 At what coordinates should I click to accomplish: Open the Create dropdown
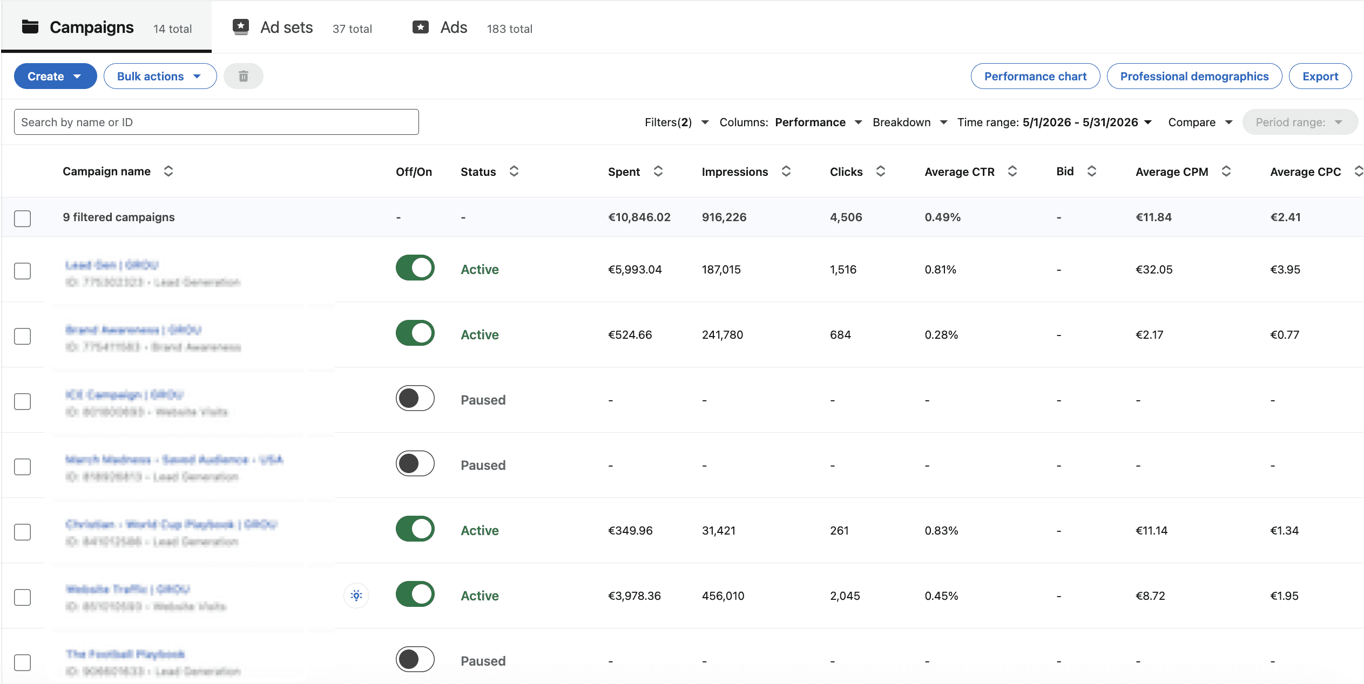click(56, 76)
